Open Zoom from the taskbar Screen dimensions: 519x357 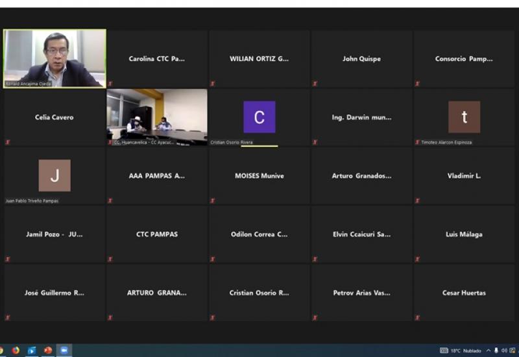(64, 351)
